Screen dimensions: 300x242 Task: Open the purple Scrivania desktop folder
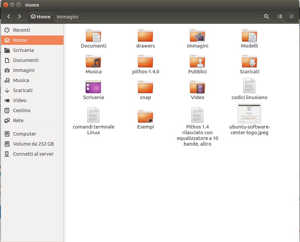pyautogui.click(x=93, y=87)
